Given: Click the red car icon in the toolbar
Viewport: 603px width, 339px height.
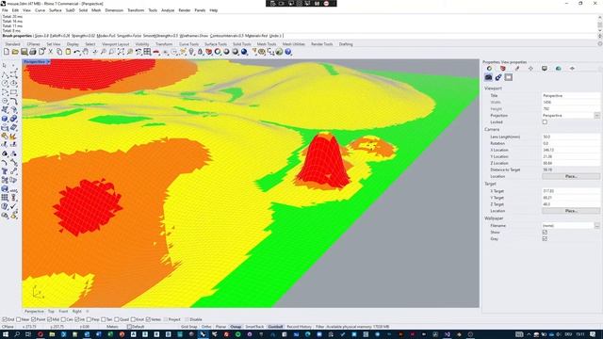Looking at the screenshot, I should pyautogui.click(x=156, y=52).
